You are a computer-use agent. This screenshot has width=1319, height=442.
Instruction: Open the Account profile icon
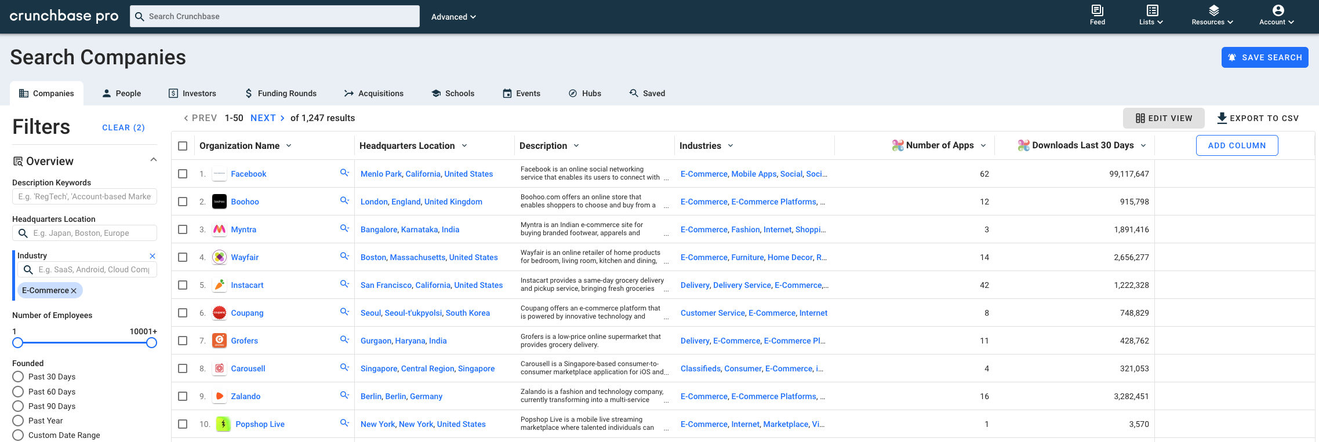1278,10
